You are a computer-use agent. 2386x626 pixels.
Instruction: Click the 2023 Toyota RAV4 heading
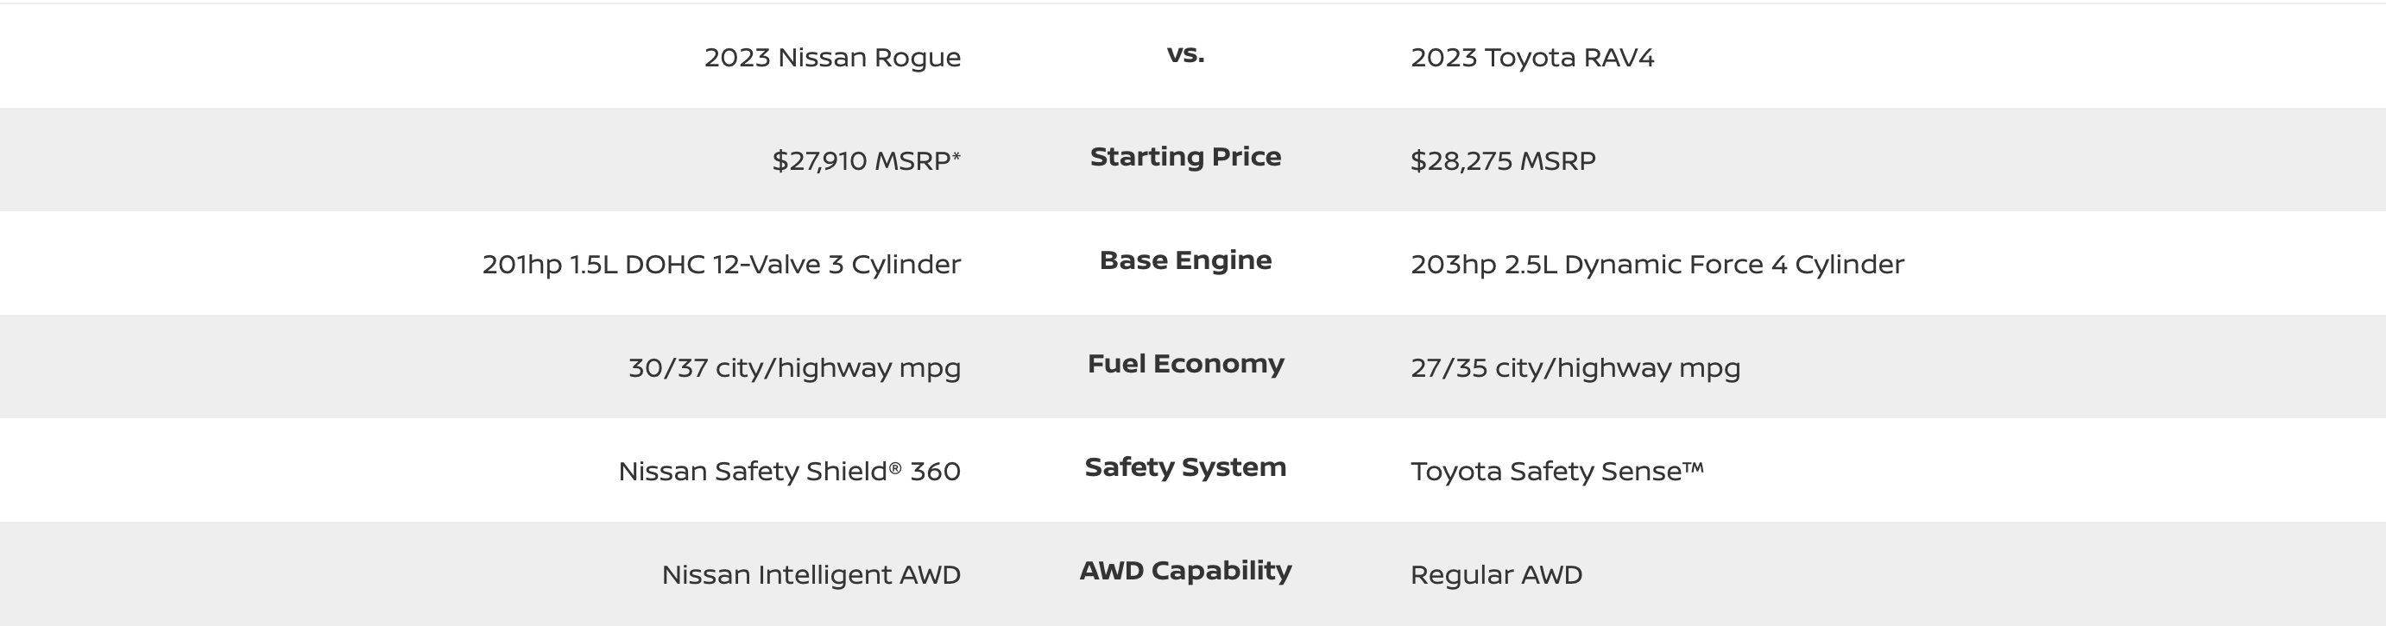1532,57
